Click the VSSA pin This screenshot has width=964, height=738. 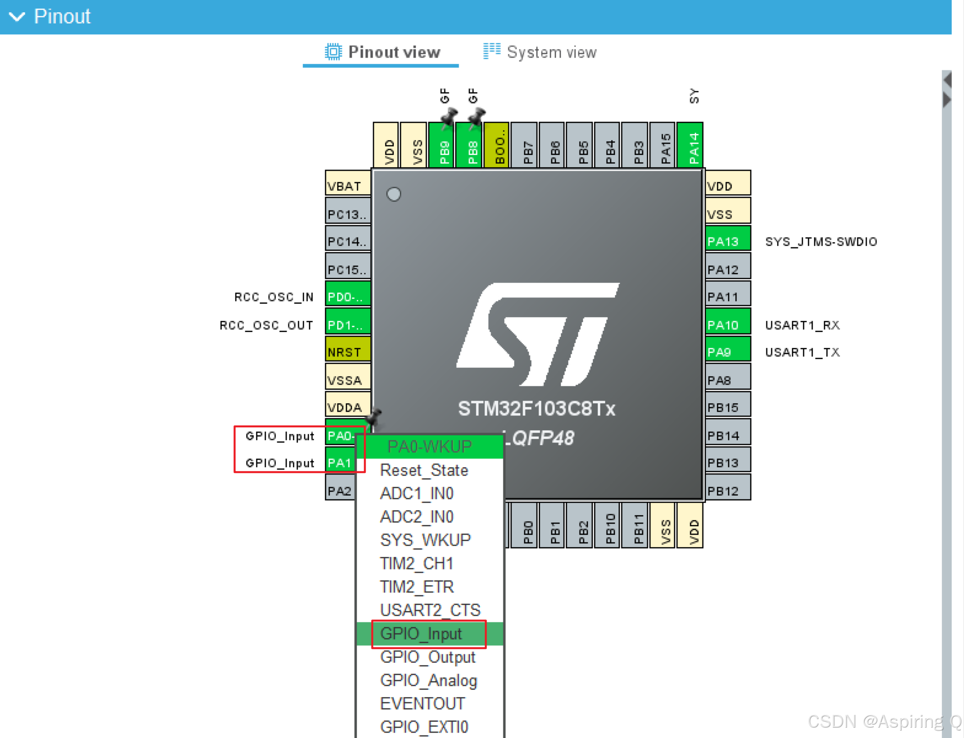tap(348, 377)
